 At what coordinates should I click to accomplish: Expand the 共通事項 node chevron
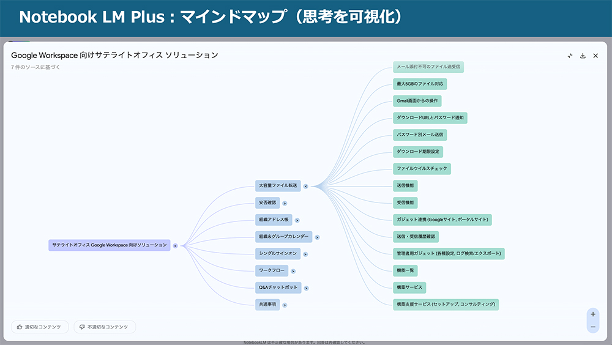point(285,305)
